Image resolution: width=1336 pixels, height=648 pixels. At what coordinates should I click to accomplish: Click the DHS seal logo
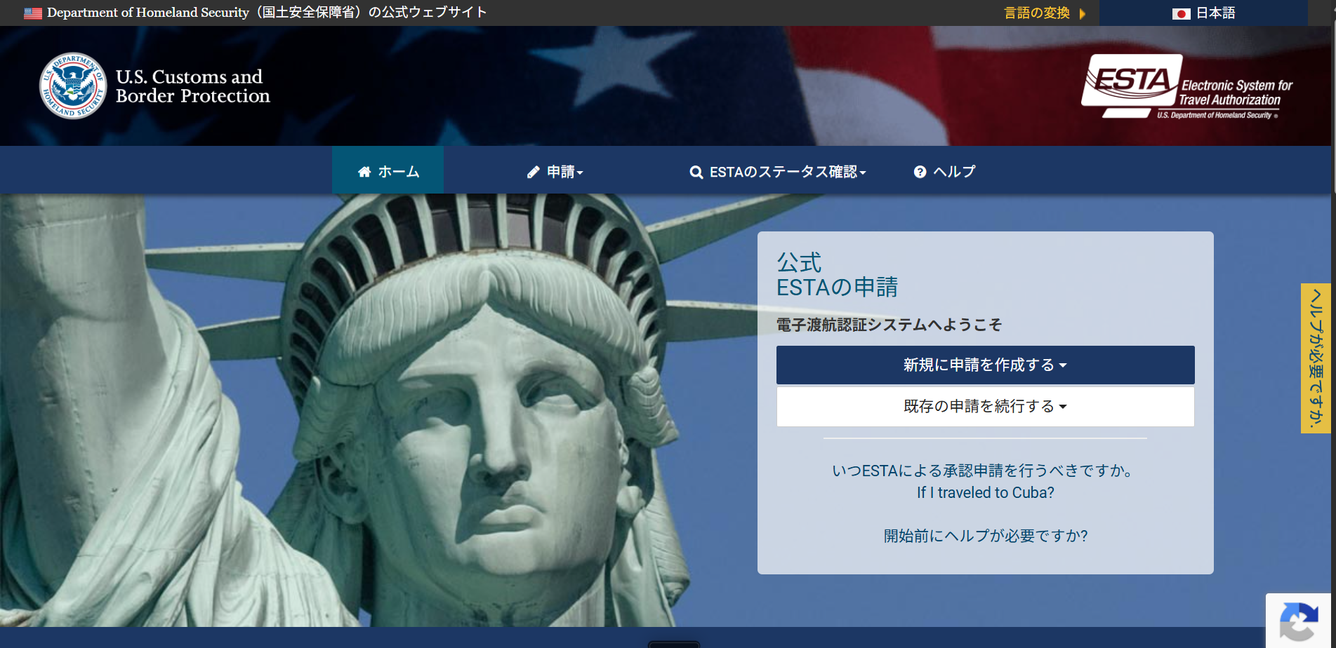(x=73, y=86)
